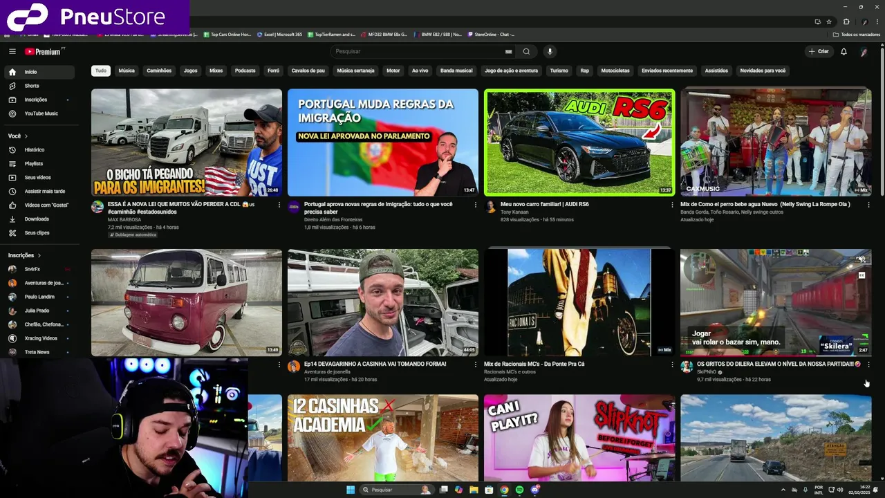Expand the Você section chevron

coord(26,136)
